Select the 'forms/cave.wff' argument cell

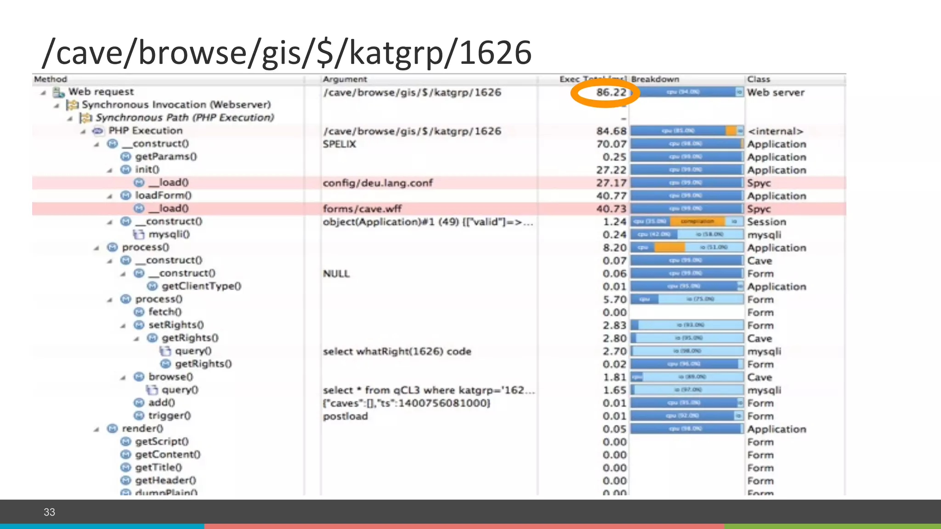point(362,209)
